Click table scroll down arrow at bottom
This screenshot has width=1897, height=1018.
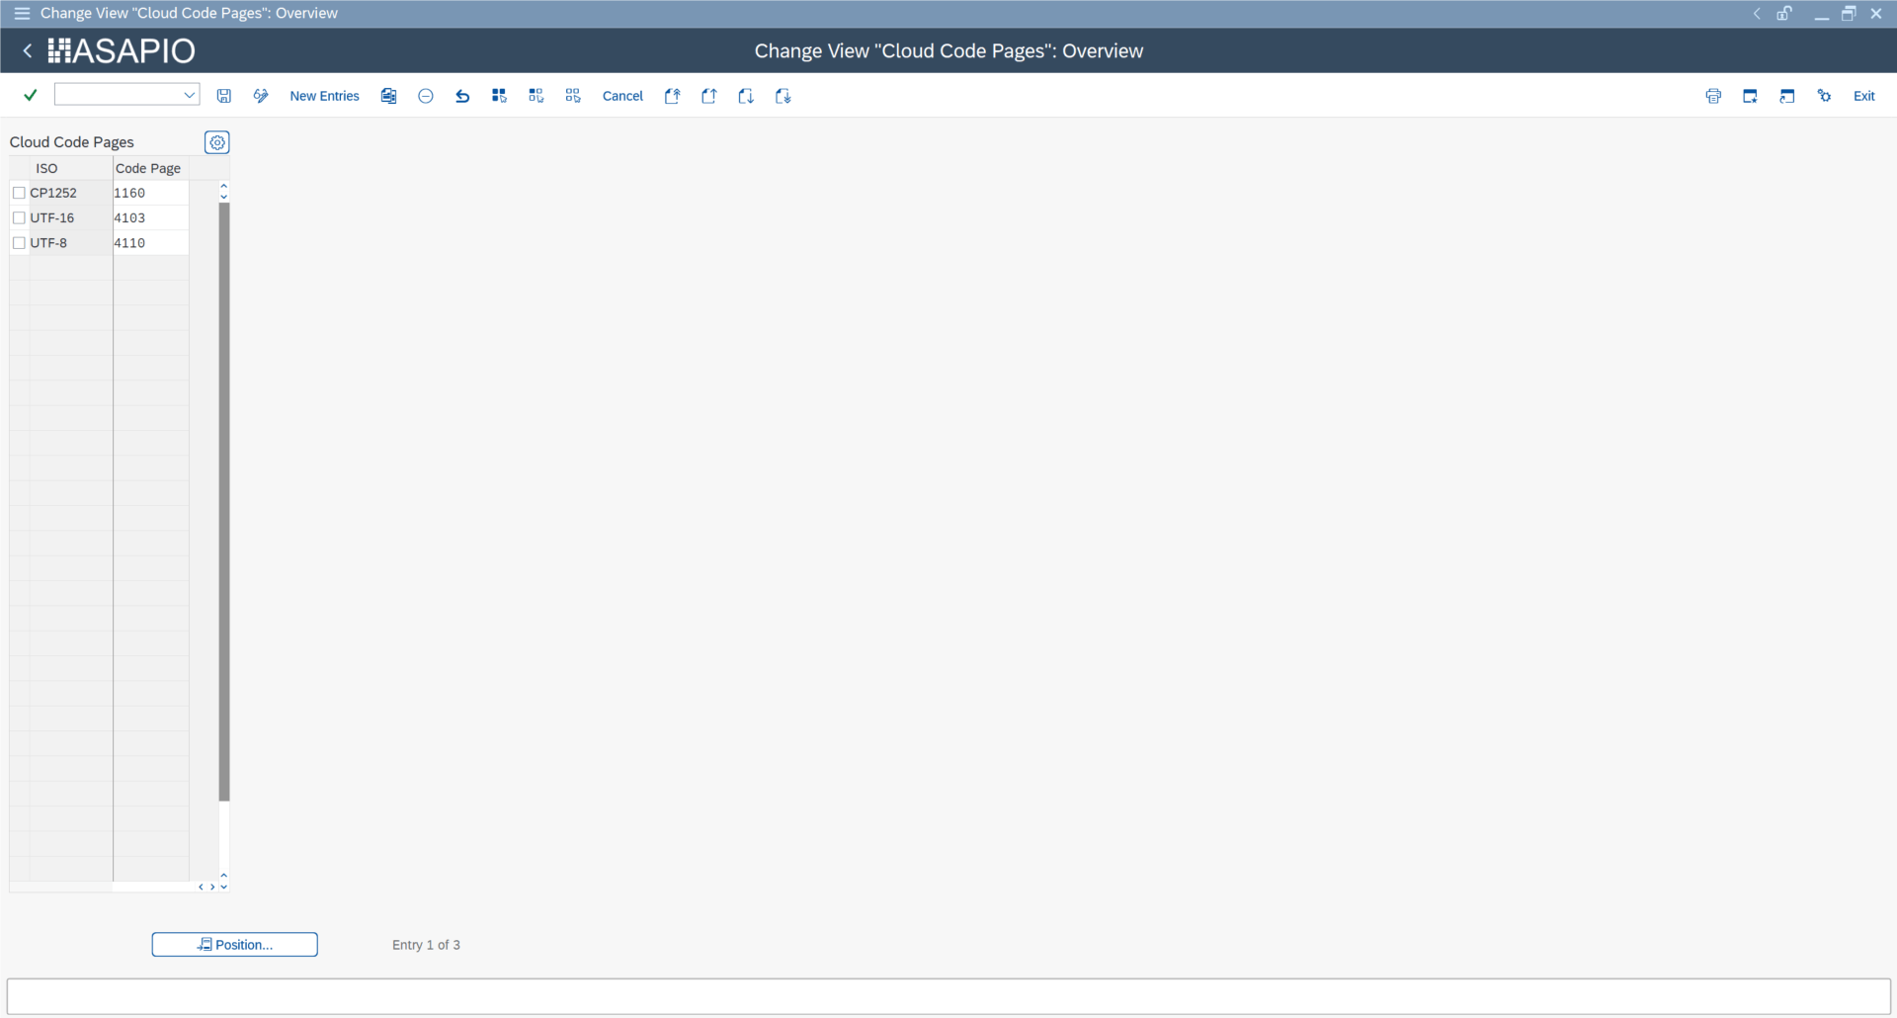[224, 887]
